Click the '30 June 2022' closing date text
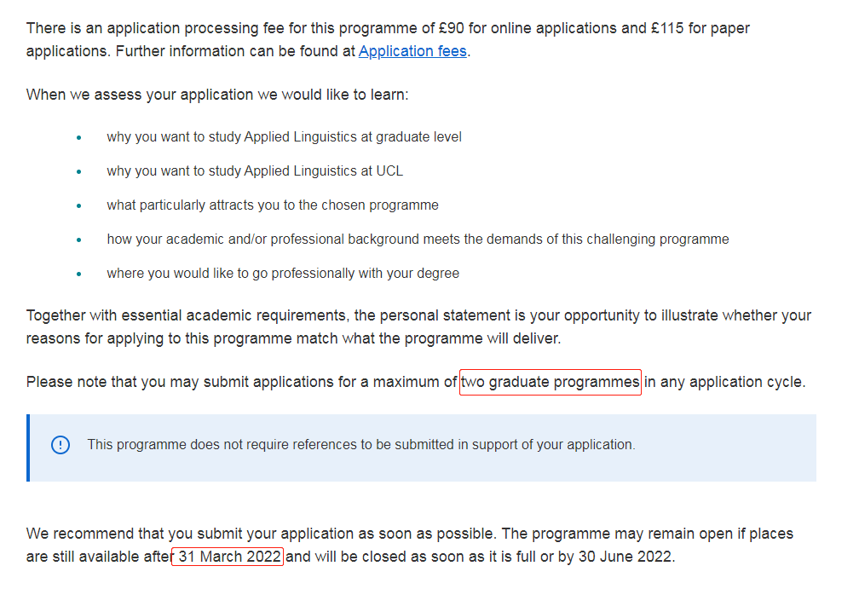Screen dimensions: 859x589 (625, 557)
